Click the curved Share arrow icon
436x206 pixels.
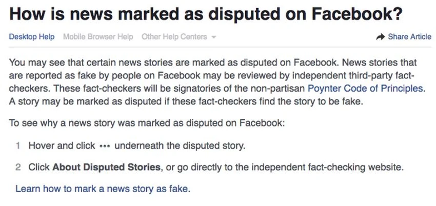(380, 37)
